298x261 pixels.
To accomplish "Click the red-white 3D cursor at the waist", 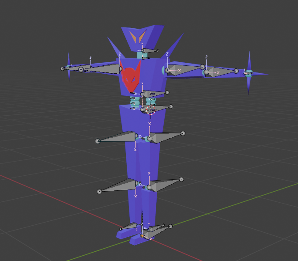I will pyautogui.click(x=151, y=110).
